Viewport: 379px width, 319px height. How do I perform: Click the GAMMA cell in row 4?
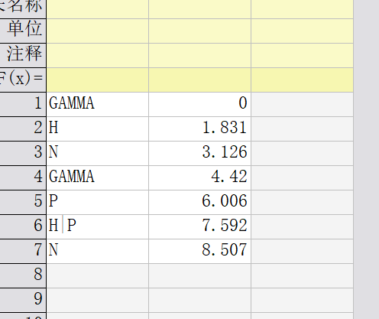pos(98,177)
